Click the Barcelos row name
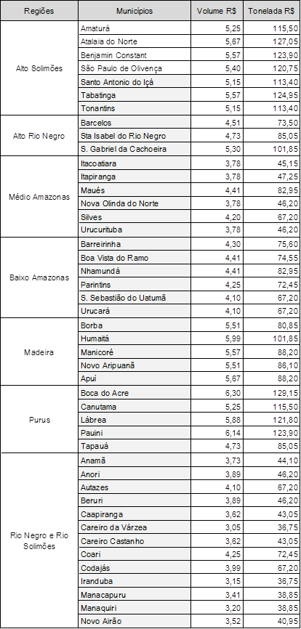The image size is (301, 629). point(135,123)
